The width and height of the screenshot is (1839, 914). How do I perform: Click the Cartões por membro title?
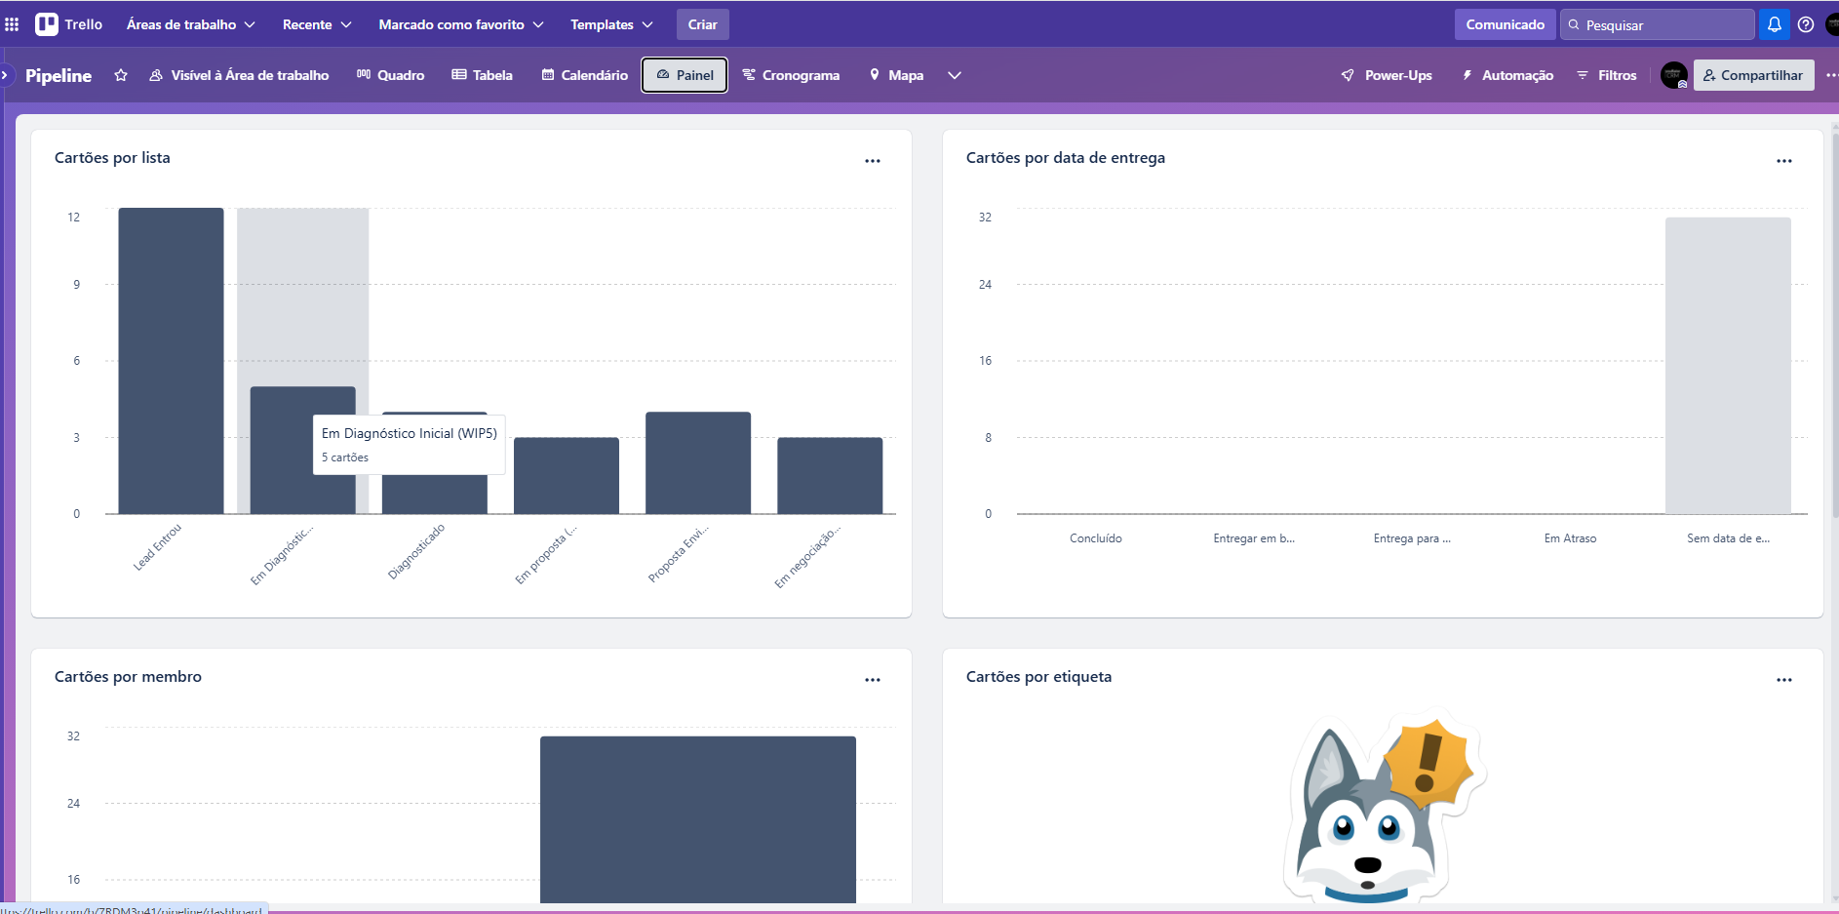128,677
